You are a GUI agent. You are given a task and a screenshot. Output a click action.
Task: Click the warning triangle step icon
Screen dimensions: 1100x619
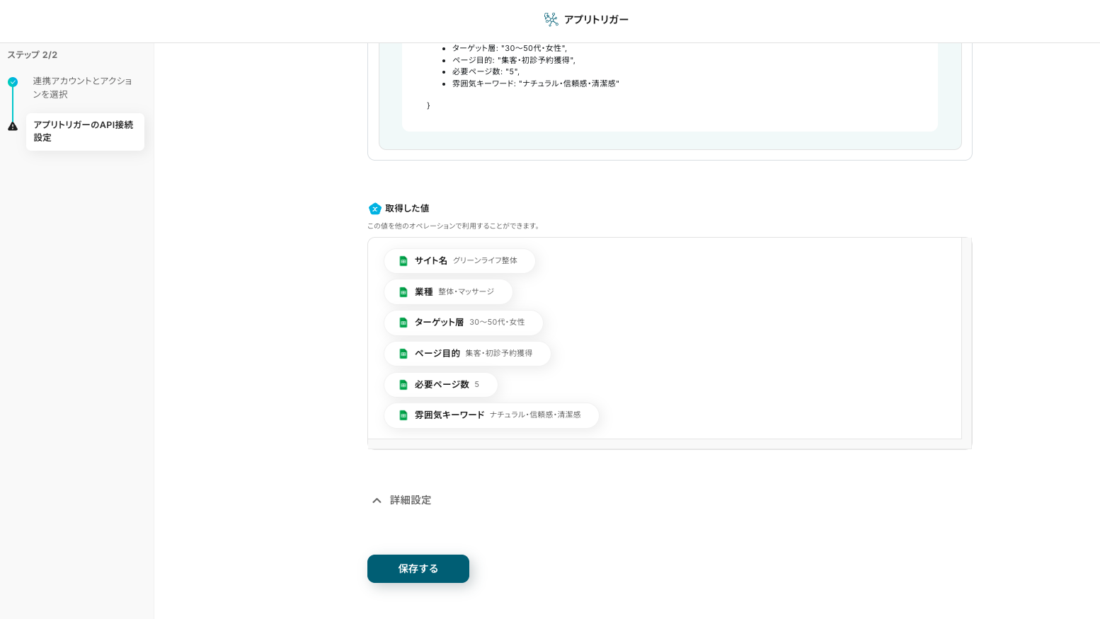pos(13,127)
